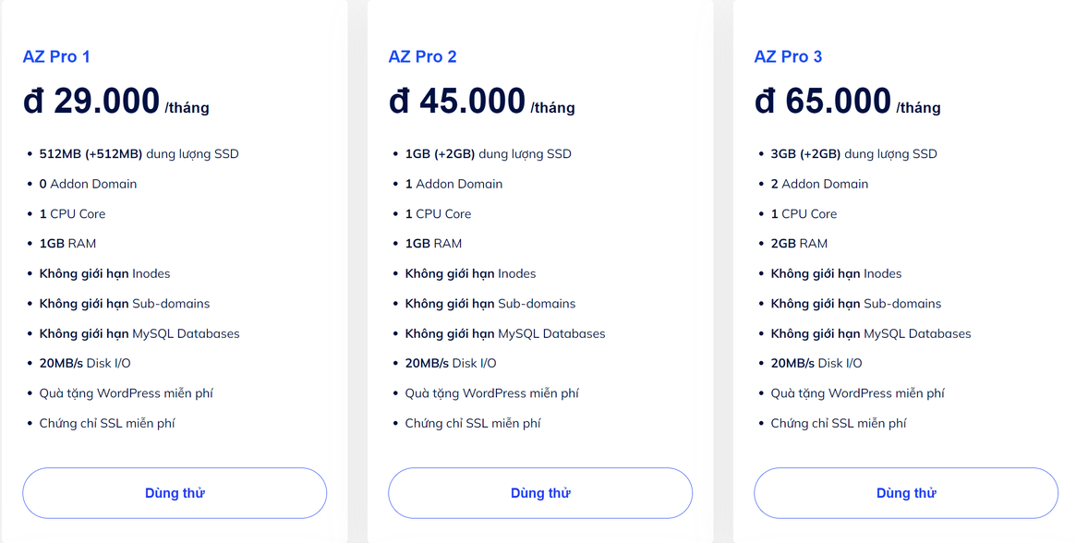This screenshot has width=1076, height=543.
Task: Click the Dùng thử button for AZ Pro 3
Action: coord(906,493)
